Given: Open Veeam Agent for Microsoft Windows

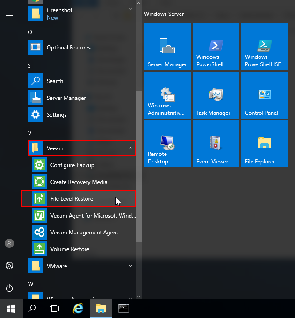Looking at the screenshot, I should [93, 216].
